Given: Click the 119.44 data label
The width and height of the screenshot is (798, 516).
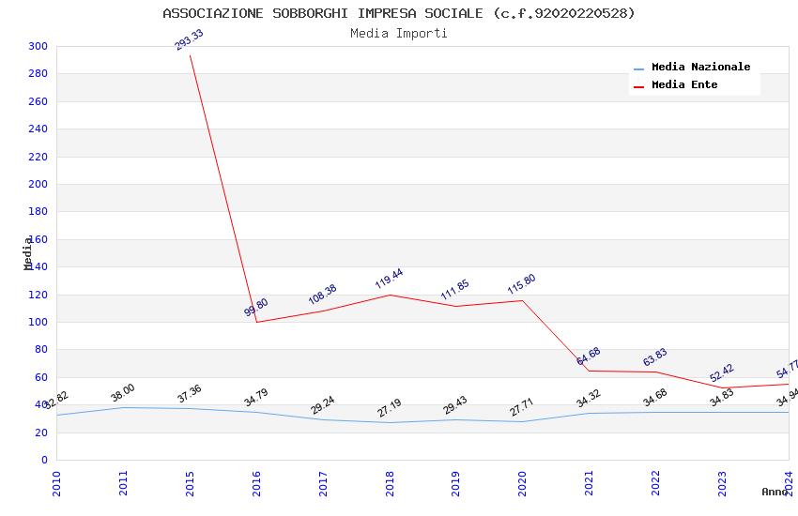Looking at the screenshot, I should click(x=389, y=279).
